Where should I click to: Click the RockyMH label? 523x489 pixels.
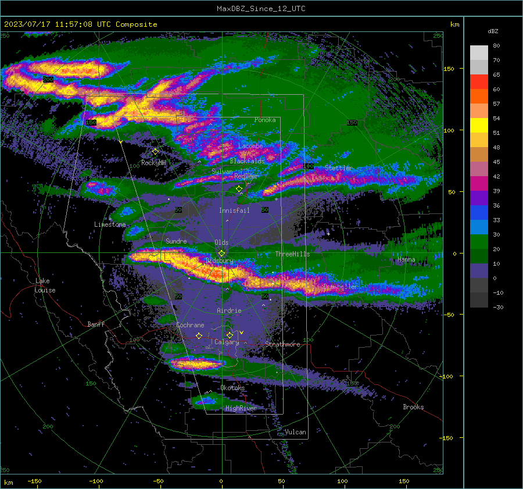click(x=153, y=163)
